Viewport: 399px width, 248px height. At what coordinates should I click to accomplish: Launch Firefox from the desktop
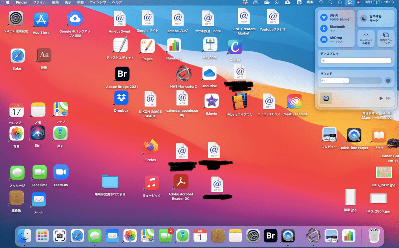150,147
